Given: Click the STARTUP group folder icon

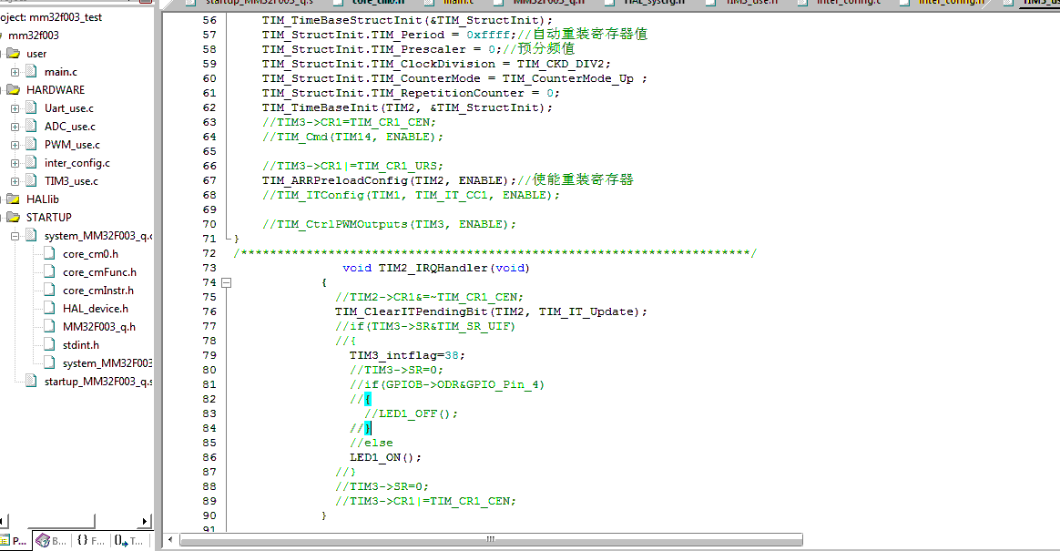Looking at the screenshot, I should (x=14, y=218).
